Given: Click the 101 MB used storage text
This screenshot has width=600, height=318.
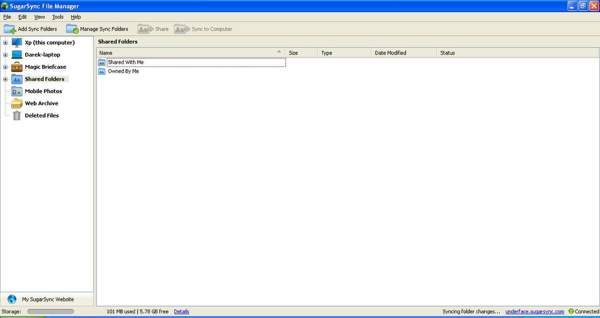Looking at the screenshot, I should click(121, 311).
